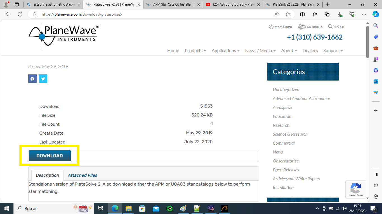Screen dimensions: 382x214
Task: Open Edge sidebar Shopping tag icon
Action: tap(376, 37)
